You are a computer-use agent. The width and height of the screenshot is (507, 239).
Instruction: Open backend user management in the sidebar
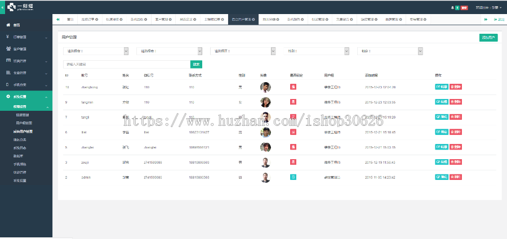pos(23,132)
